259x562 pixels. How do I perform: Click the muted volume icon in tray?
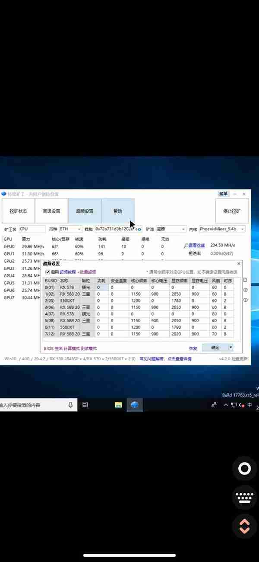pyautogui.click(x=242, y=405)
